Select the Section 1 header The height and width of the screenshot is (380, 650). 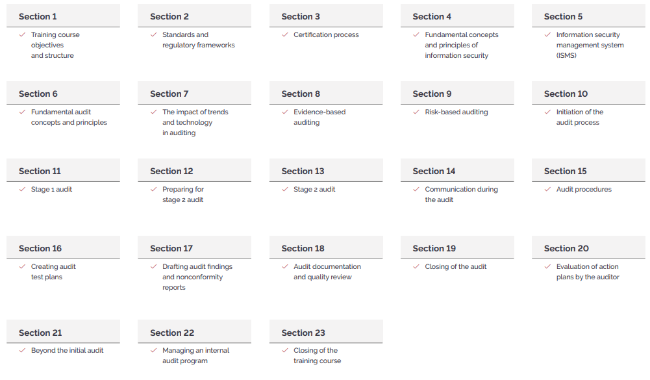point(64,16)
